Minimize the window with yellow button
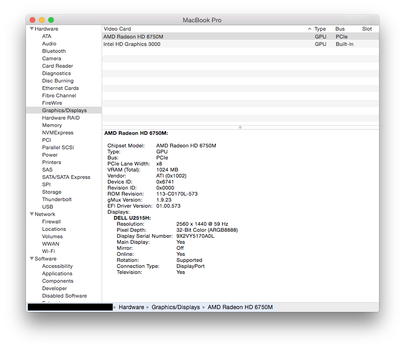 (x=42, y=20)
